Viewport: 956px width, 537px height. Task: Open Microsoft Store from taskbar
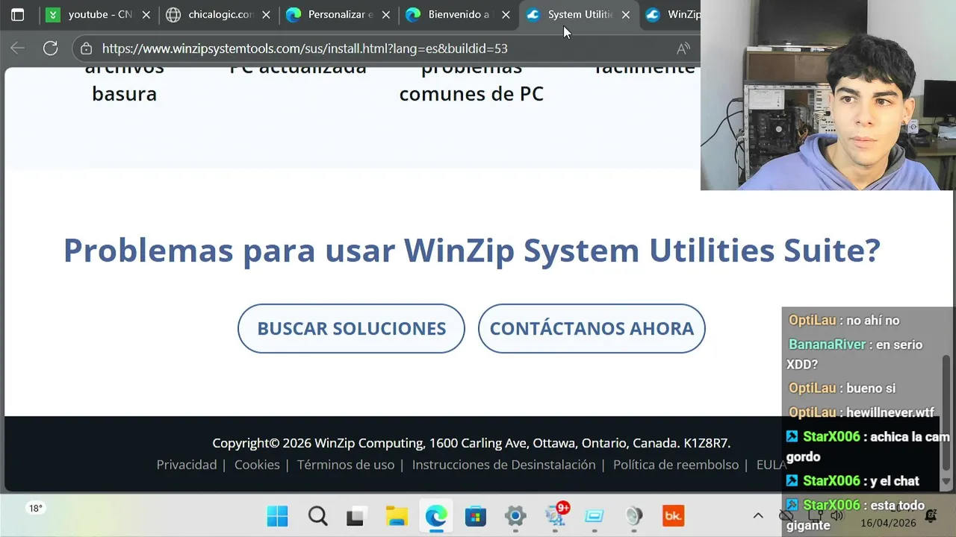(476, 516)
